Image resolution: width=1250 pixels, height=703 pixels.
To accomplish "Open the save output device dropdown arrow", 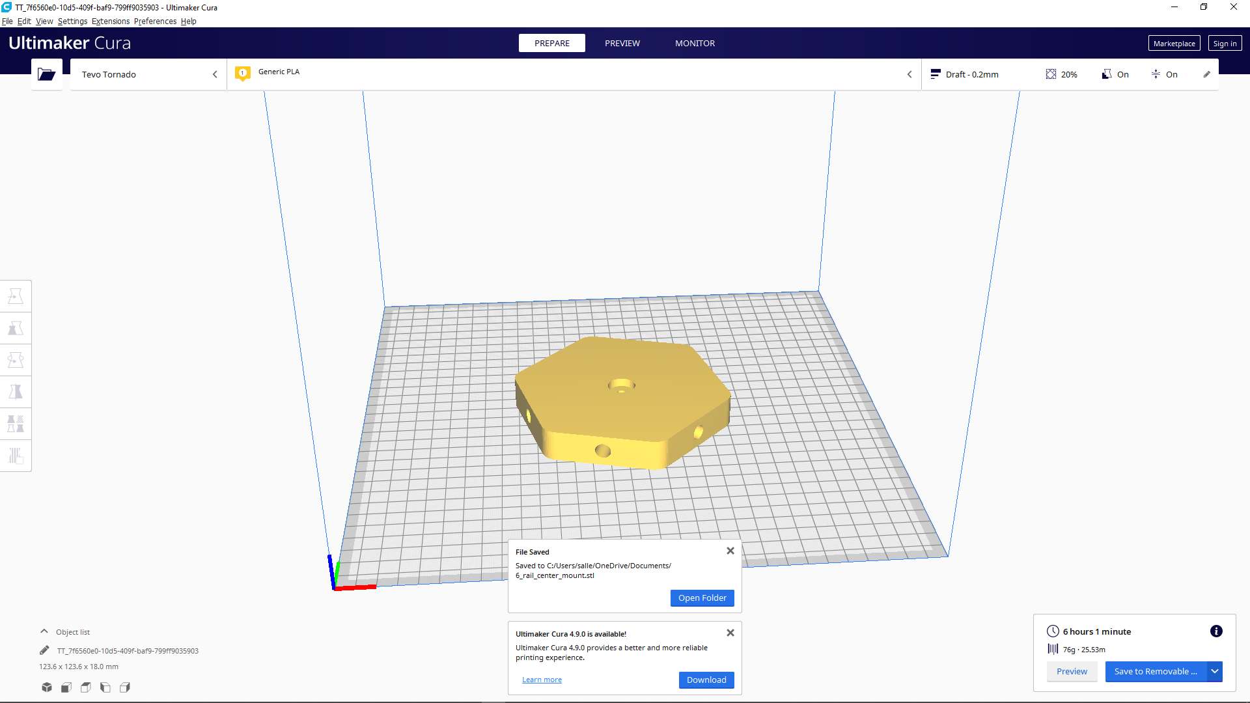I will pos(1215,672).
